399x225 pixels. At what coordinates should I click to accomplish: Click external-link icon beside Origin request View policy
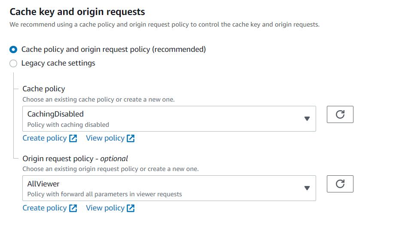(x=131, y=208)
